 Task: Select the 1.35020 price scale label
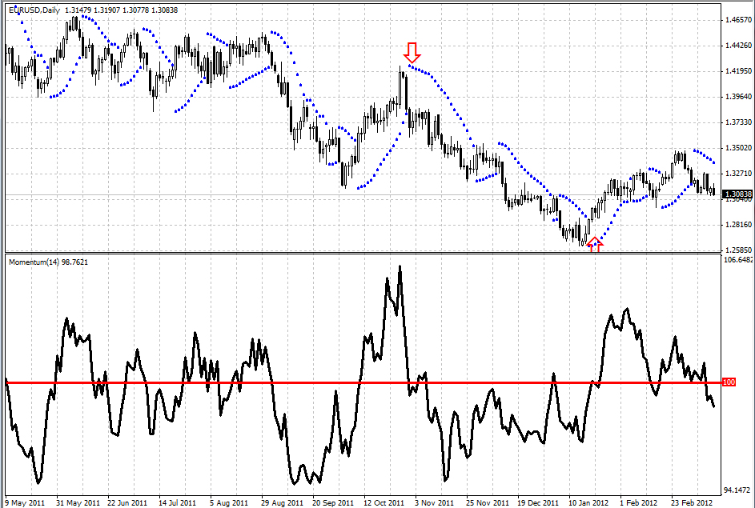(737, 148)
